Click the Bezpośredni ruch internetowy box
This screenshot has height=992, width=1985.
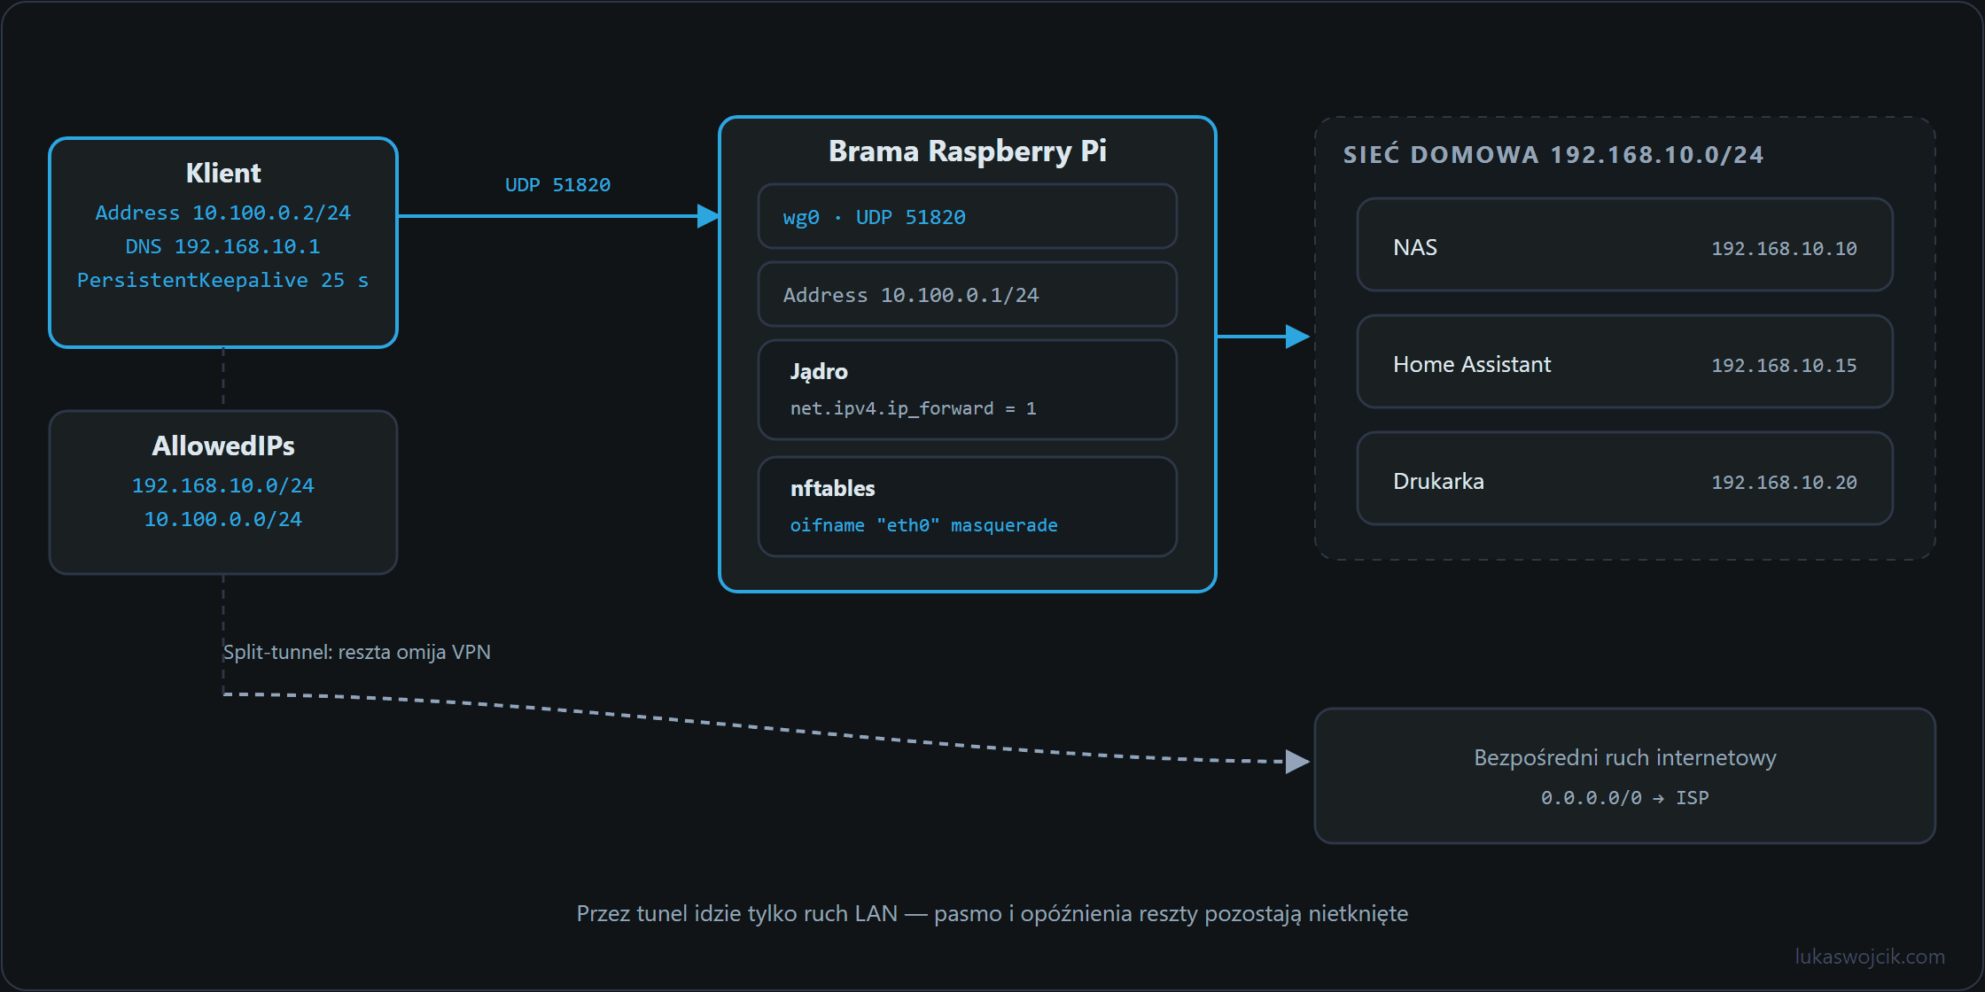pyautogui.click(x=1625, y=776)
